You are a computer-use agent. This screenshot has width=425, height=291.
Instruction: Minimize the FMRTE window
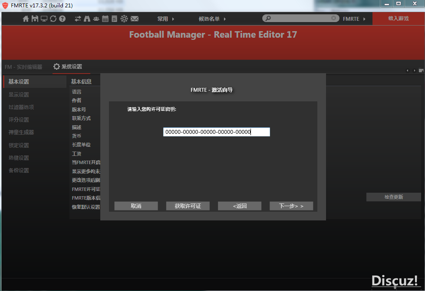coord(387,3)
